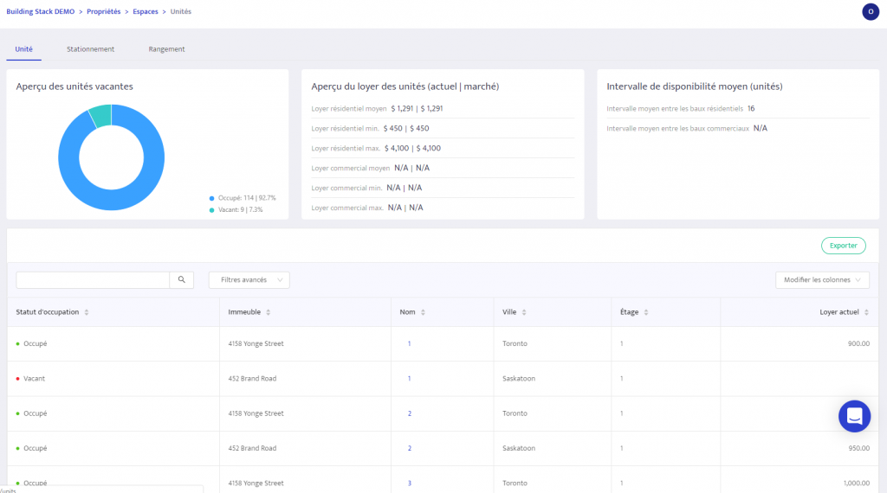The width and height of the screenshot is (887, 493).
Task: Click the vacant teal segment of donut chart
Action: coord(101,116)
